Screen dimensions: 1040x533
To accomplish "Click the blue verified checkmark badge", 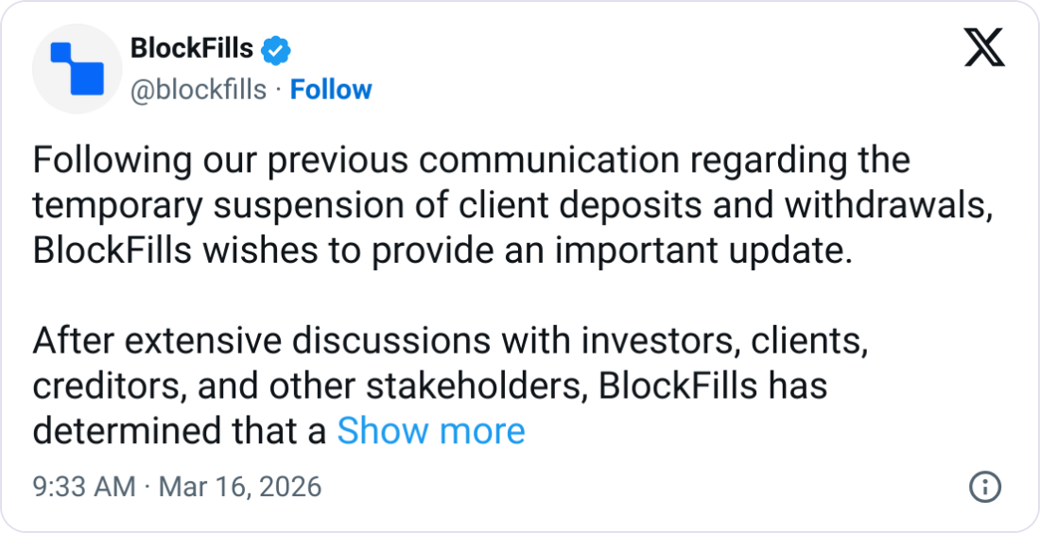I will (x=274, y=49).
